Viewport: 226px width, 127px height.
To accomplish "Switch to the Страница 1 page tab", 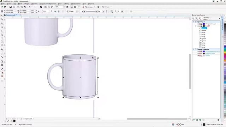I will point(28,119).
